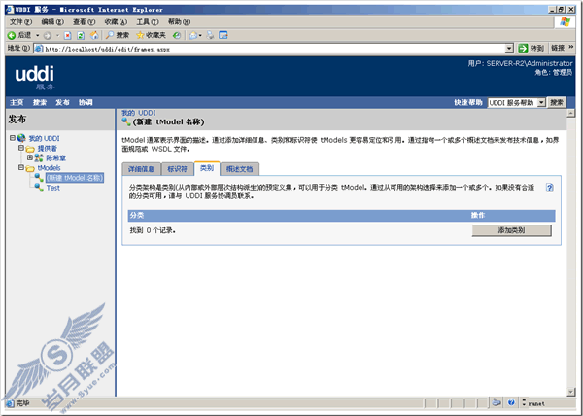Expand the Links (链接) toolbar chevron
Image resolution: width=583 pixels, height=416 pixels.
(x=571, y=48)
